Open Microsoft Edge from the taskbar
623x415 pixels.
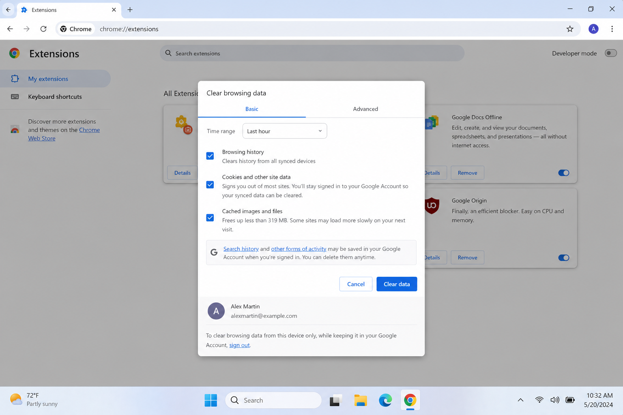(385, 400)
